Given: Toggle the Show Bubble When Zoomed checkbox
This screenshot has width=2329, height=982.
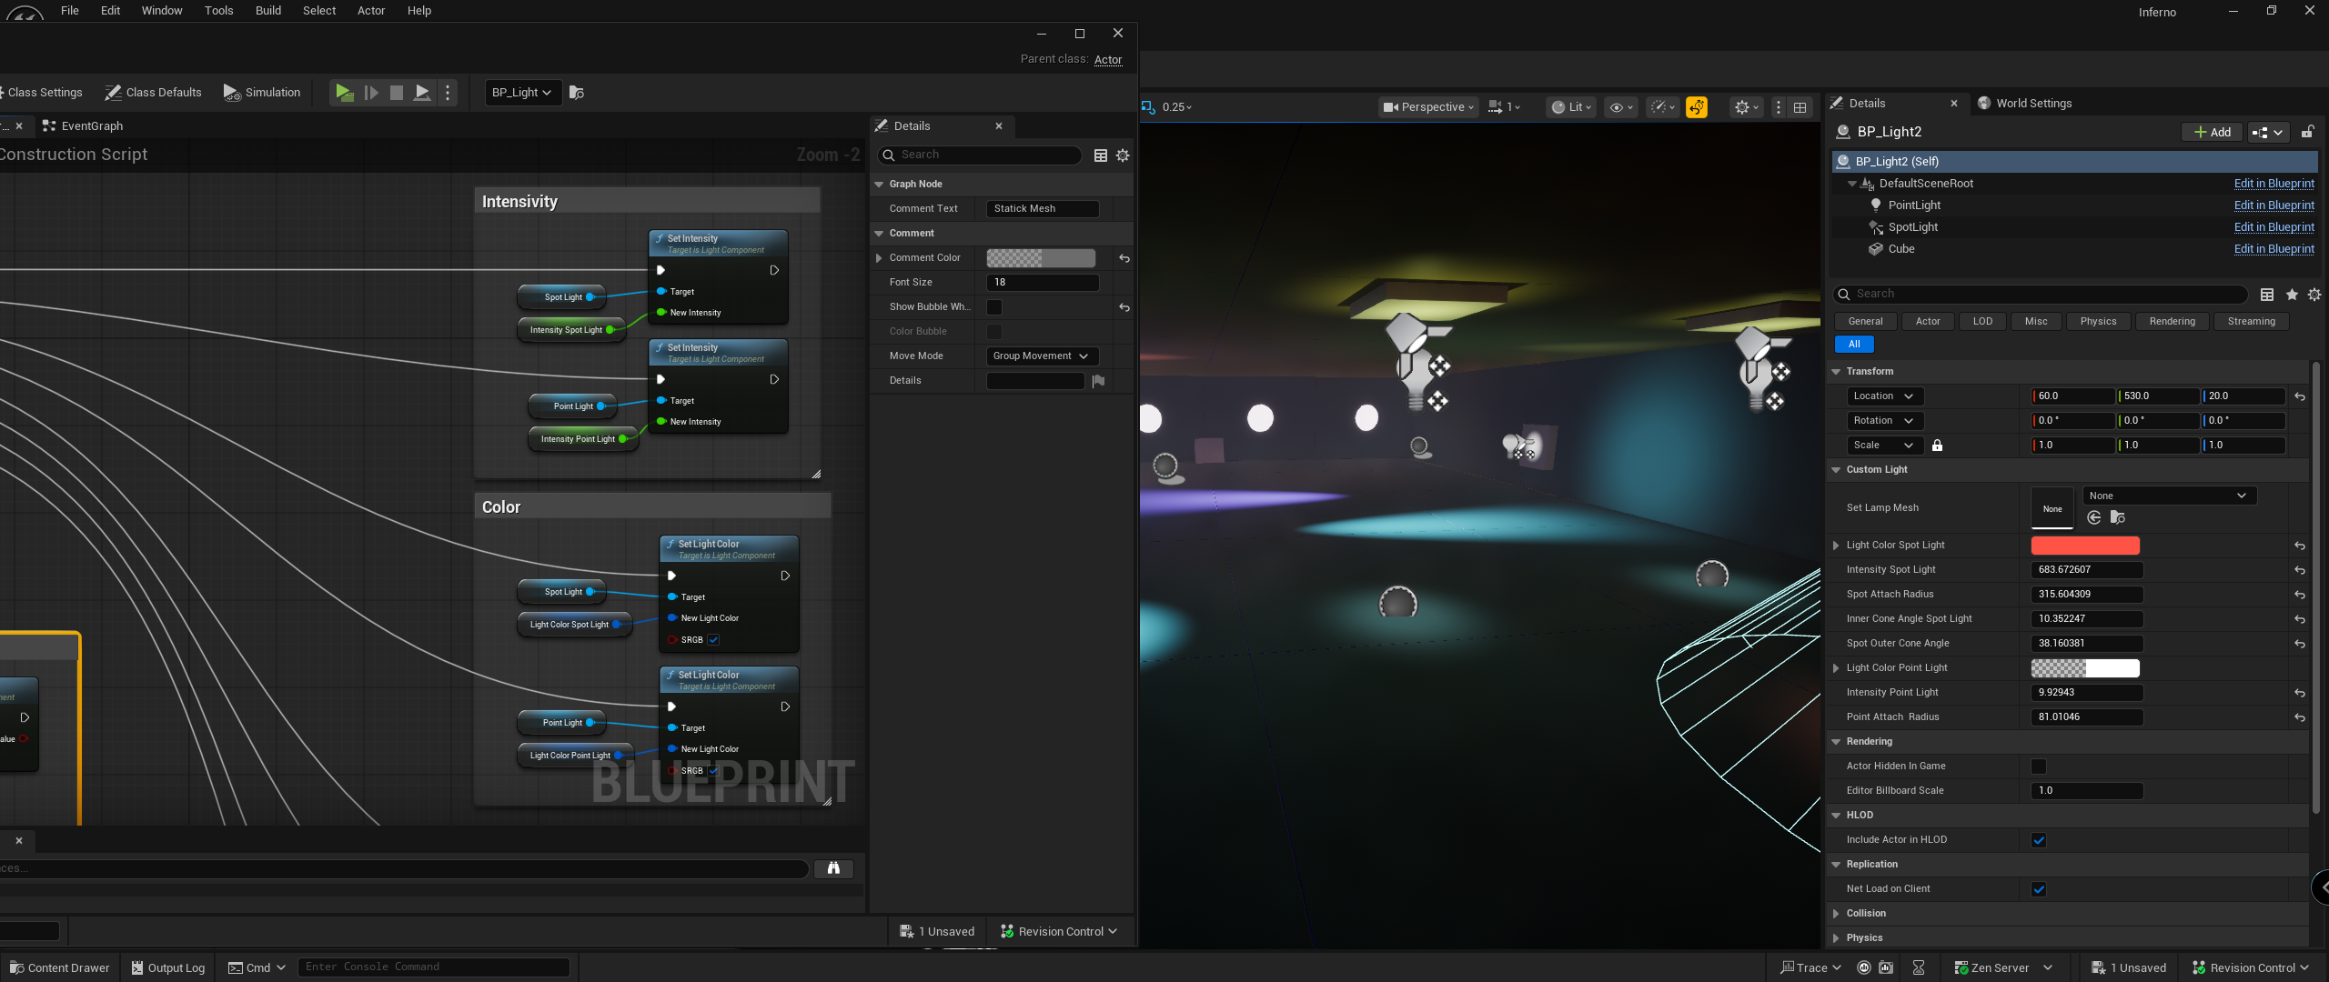Looking at the screenshot, I should coord(994,307).
